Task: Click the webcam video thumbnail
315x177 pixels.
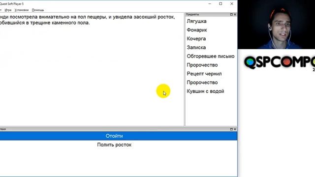Action: [x=276, y=25]
